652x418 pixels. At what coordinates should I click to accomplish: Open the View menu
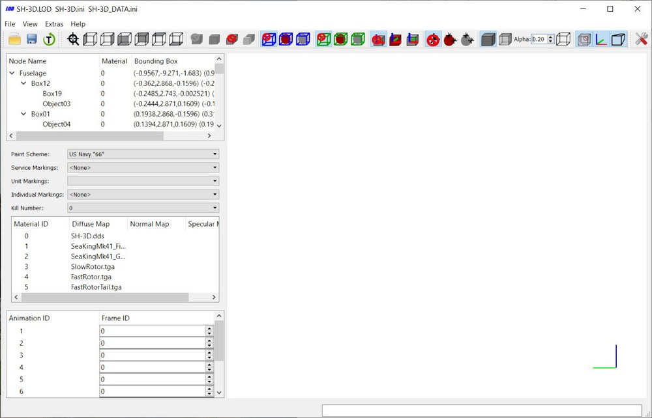coord(30,24)
